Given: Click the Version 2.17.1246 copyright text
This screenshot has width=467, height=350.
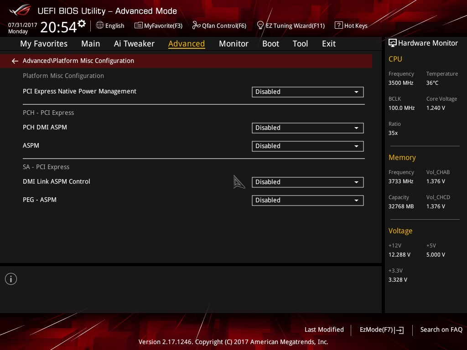Looking at the screenshot, I should click(233, 342).
